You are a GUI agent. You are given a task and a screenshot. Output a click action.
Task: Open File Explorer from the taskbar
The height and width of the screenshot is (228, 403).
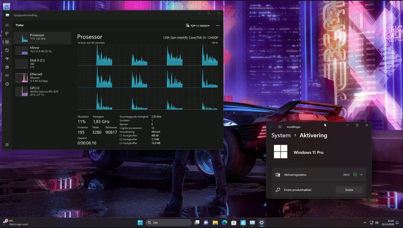coord(215,223)
